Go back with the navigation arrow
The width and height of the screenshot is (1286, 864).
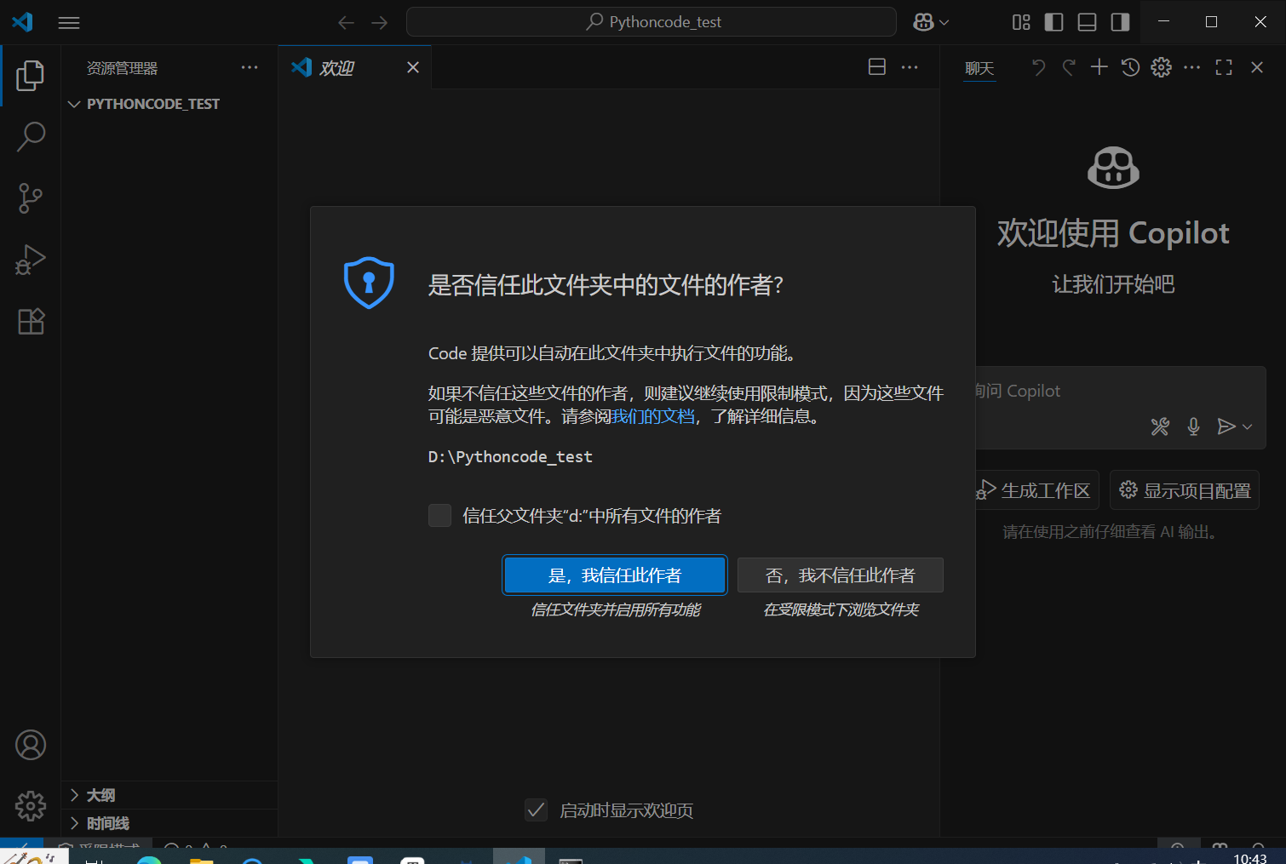(346, 23)
